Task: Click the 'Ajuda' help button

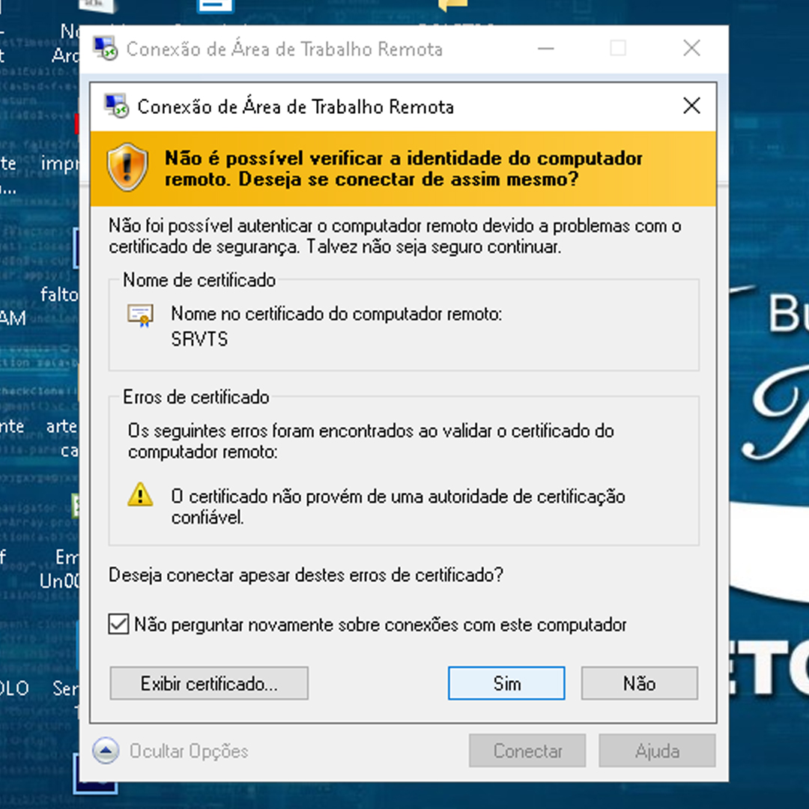Action: [x=657, y=751]
